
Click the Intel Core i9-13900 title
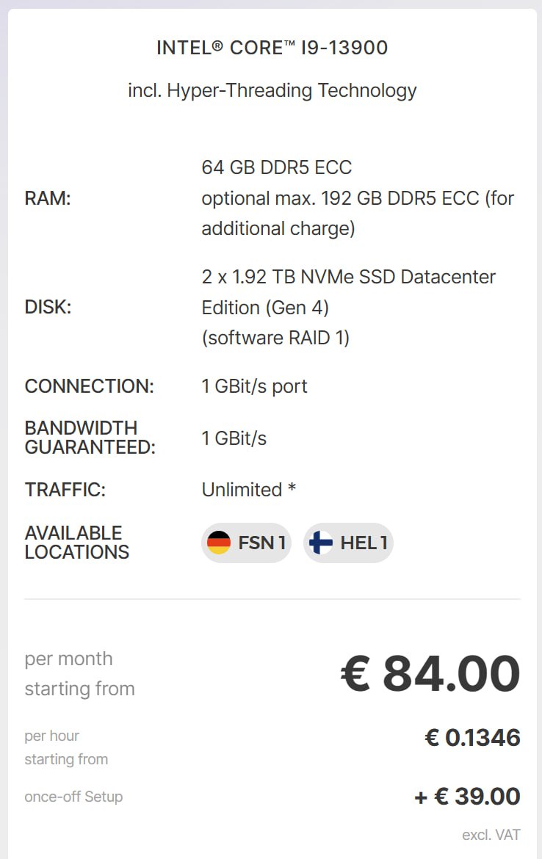[272, 48]
